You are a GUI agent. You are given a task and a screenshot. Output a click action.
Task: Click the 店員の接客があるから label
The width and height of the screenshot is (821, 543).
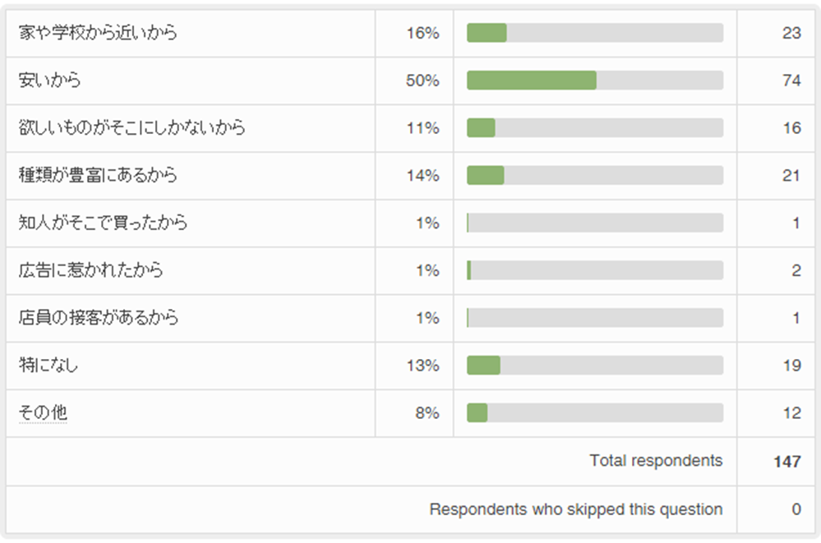99,318
